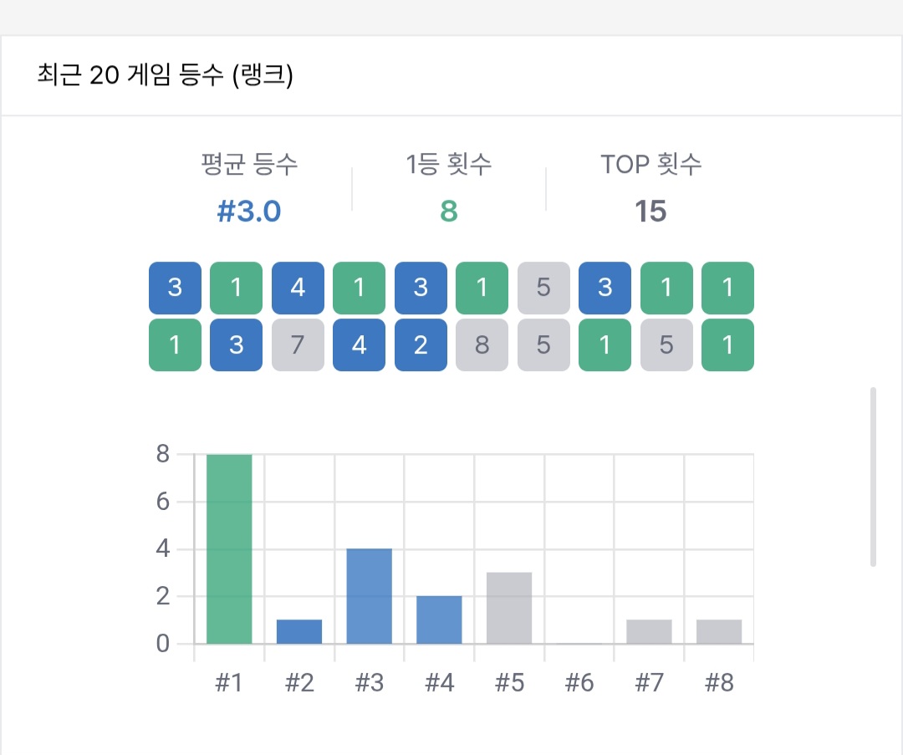Click the gray rank 7 badge
This screenshot has height=755, width=903.
coord(298,344)
